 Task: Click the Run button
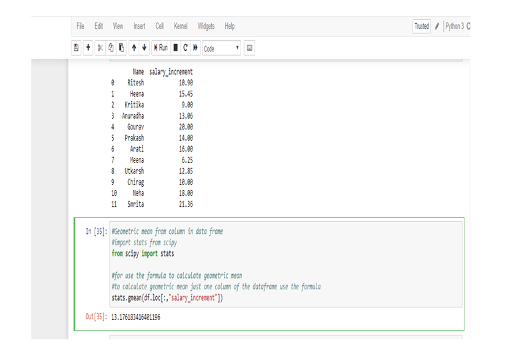(161, 48)
